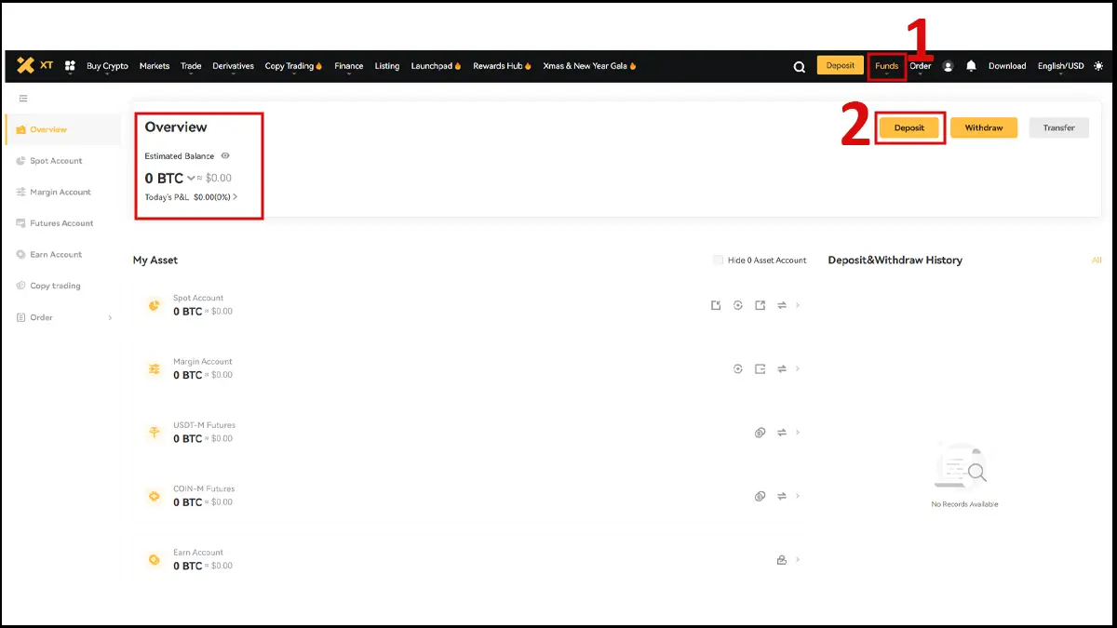Open the Derivatives menu in top navigation
1117x628 pixels.
point(233,66)
